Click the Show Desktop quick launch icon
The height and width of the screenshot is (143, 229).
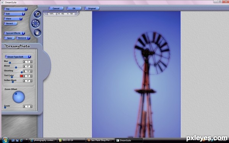tap(13, 140)
